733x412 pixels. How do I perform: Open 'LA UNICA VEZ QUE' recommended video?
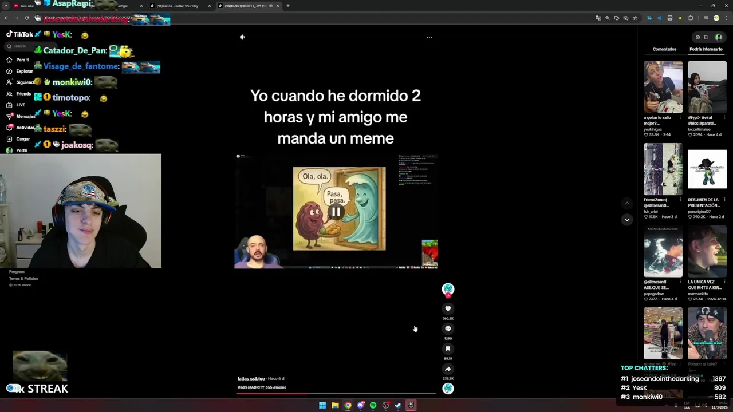[707, 251]
